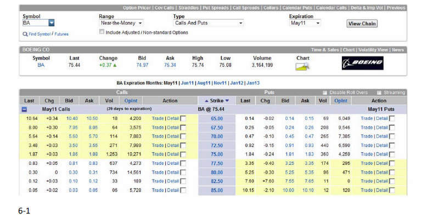The width and height of the screenshot is (421, 224).
Task: Click call bid 0.81 at strike 77.50
Action: coord(73,163)
